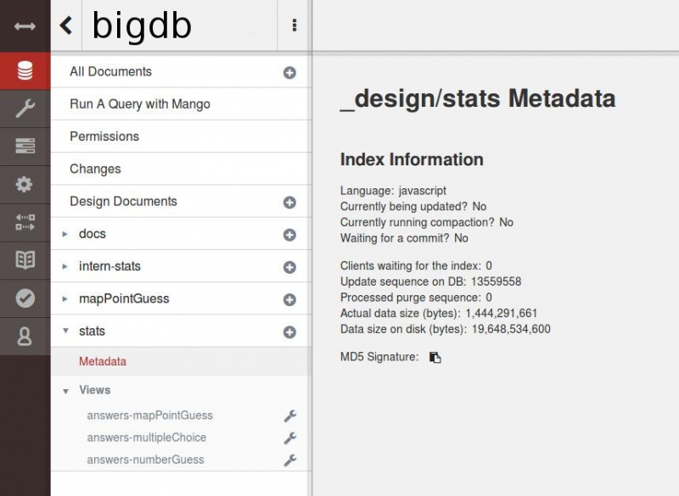Open the Replication icon in the sidebar
The width and height of the screenshot is (679, 496).
(25, 222)
